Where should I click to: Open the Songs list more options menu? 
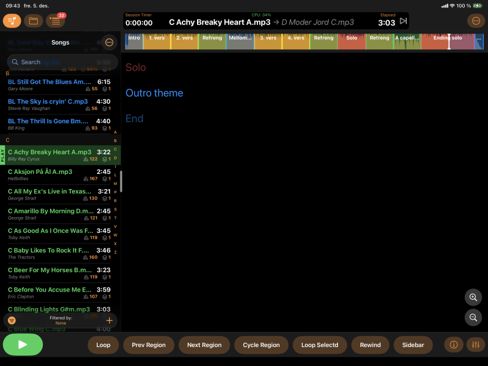pos(109,43)
